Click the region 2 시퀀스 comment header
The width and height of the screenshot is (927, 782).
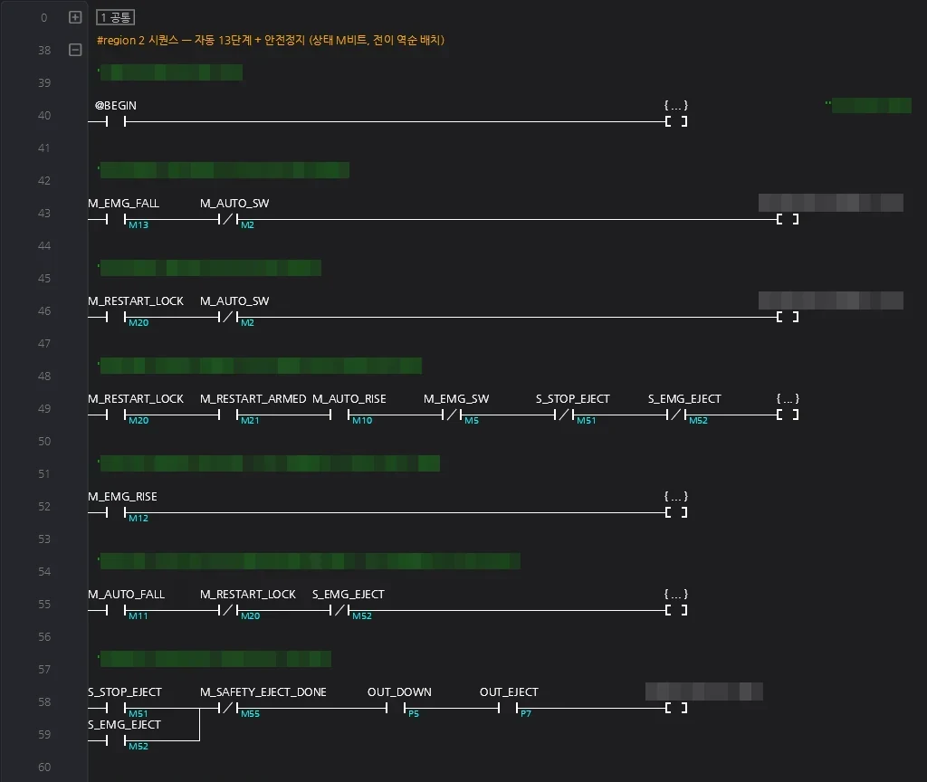[270, 40]
